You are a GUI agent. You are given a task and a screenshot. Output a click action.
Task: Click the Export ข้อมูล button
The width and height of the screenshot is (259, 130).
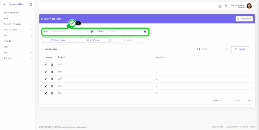[58, 40]
